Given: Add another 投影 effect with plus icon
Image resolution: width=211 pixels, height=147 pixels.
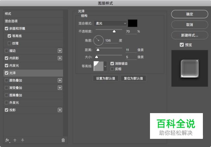Looking at the screenshot, I should pos(60,110).
